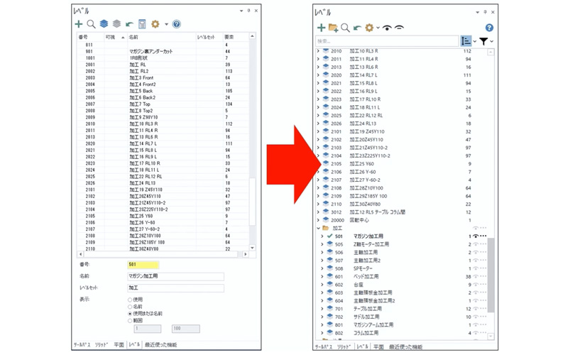568x355 pixels.
Task: Switch to 平面 tab in left panel
Action: (119, 344)
